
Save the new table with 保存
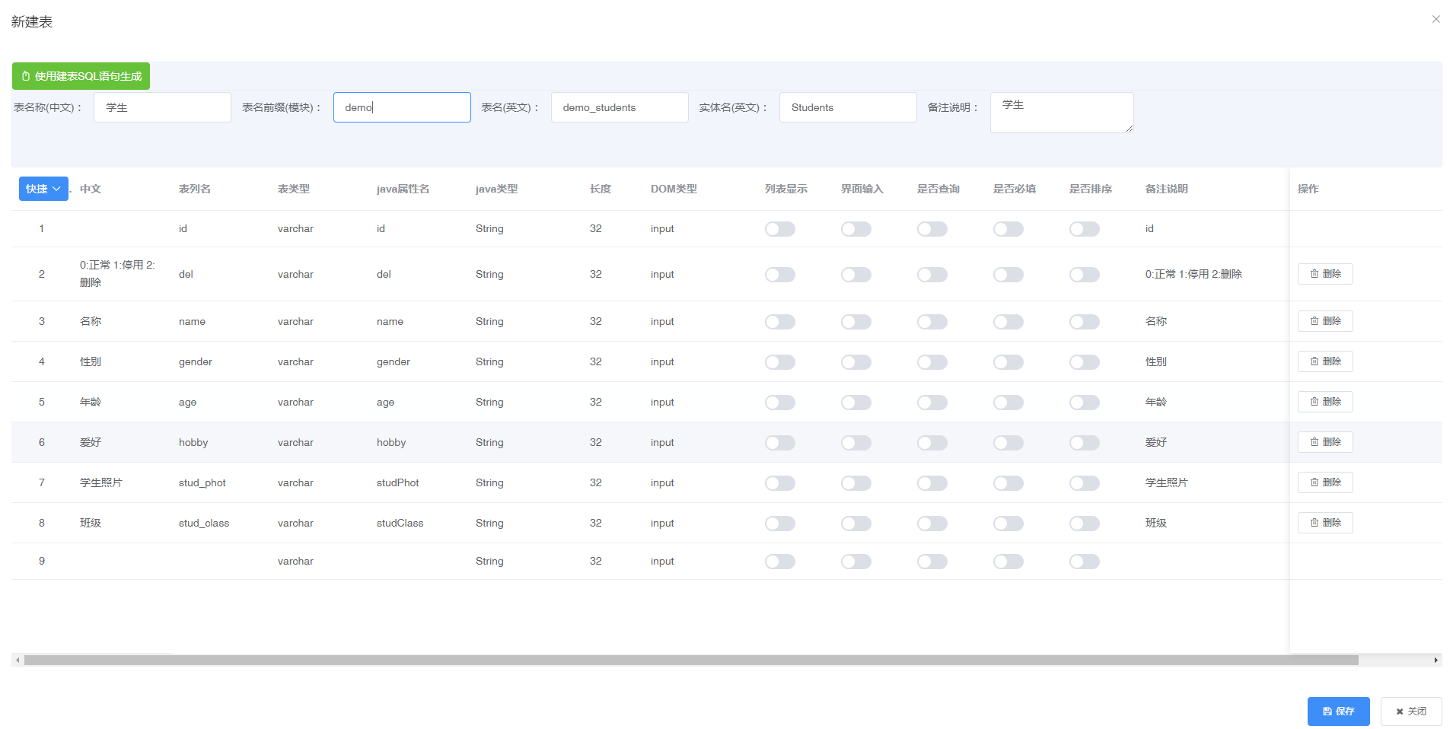1338,711
